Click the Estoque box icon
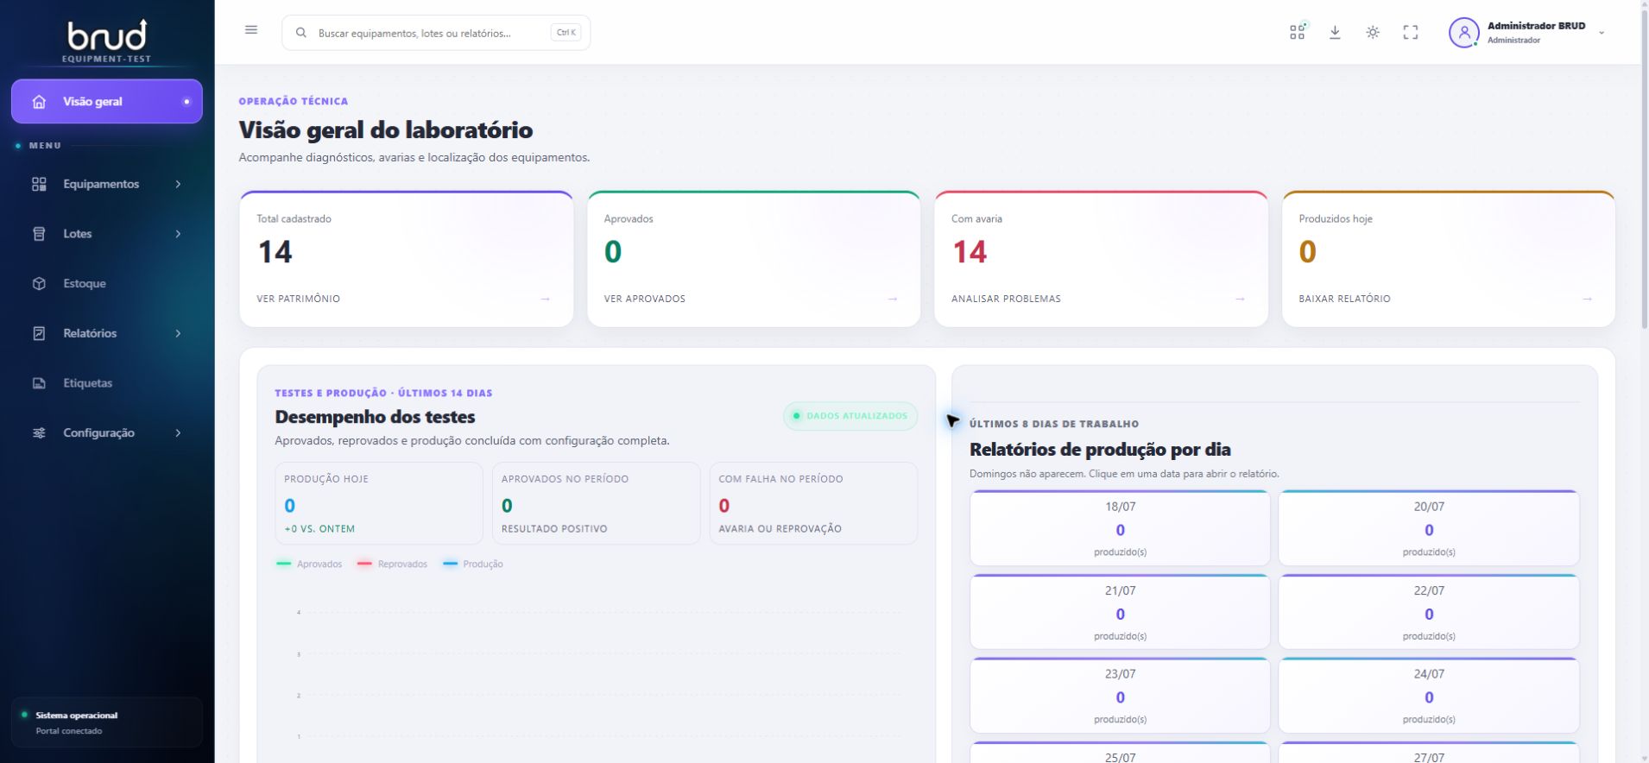This screenshot has width=1649, height=763. [39, 284]
